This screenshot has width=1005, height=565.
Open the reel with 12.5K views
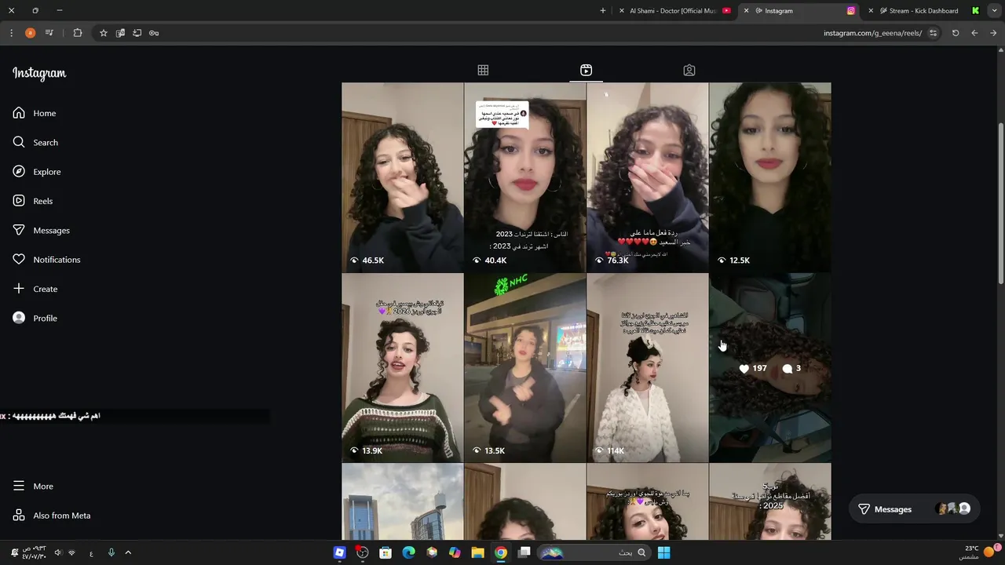pos(769,177)
